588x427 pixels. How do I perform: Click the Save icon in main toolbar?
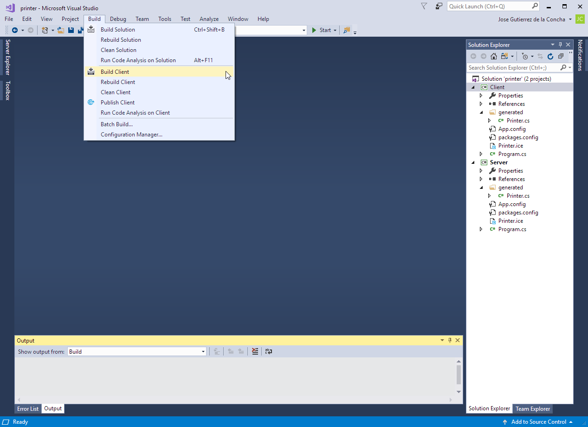(71, 30)
